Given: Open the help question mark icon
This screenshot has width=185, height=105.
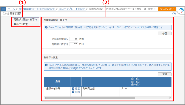Looking at the screenshot, I should point(174,14).
